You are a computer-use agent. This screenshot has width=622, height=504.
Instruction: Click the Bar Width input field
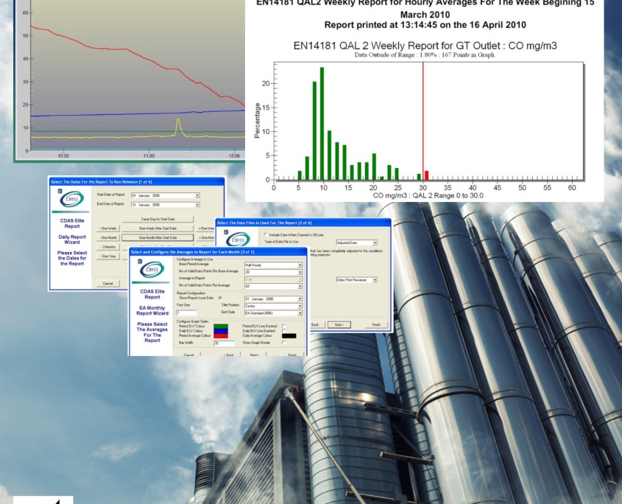pos(224,343)
